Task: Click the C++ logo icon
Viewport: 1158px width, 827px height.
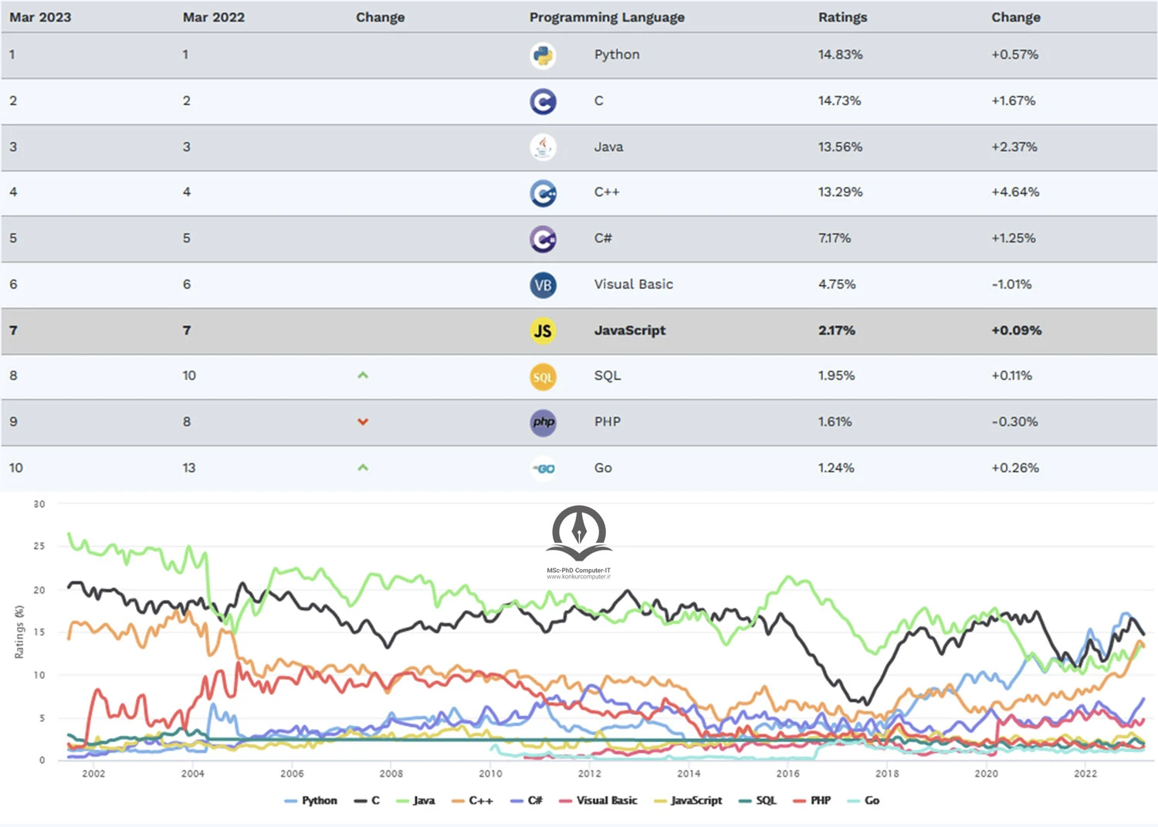Action: coord(543,193)
